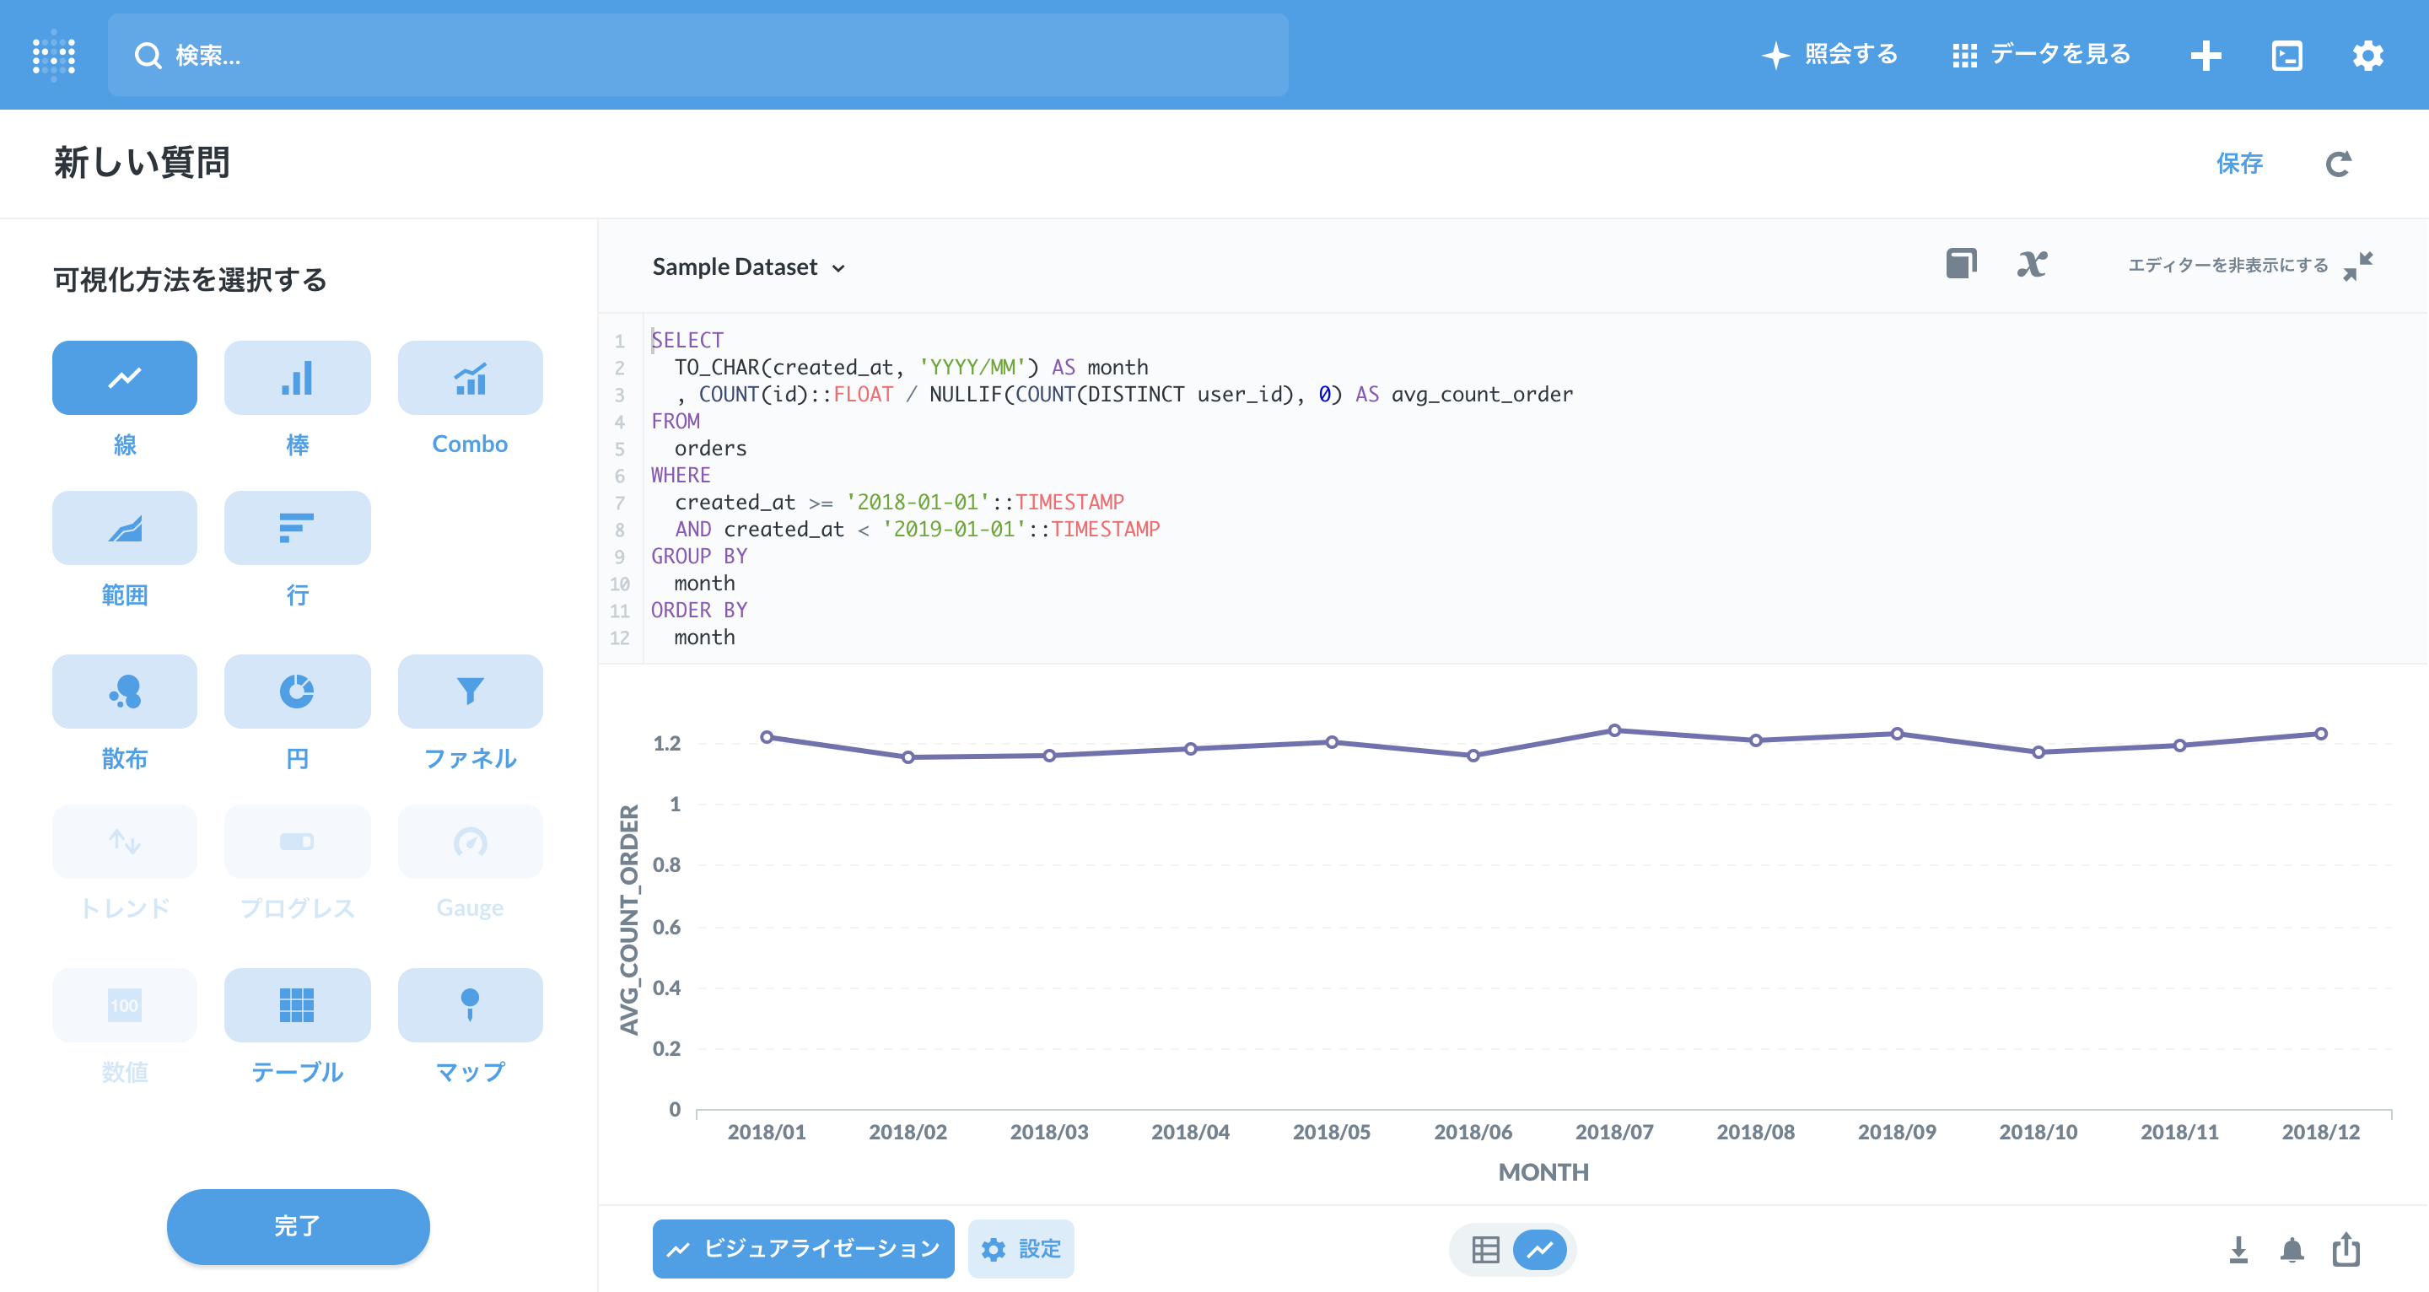This screenshot has height=1292, width=2429.
Task: Choose the map (マップ) pin icon
Action: 470,1004
